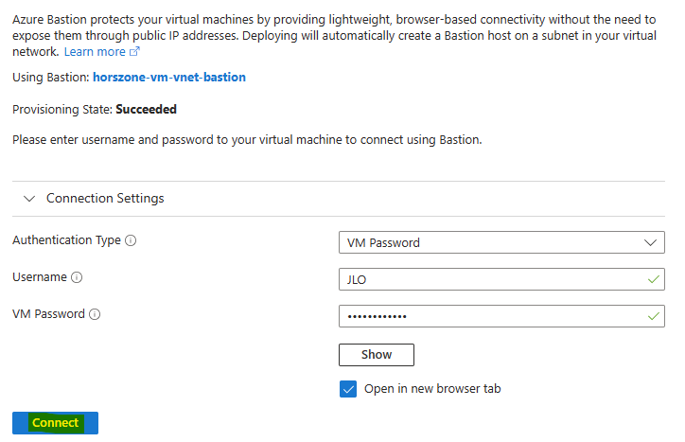
Task: Click into the VM Password input field
Action: click(x=501, y=316)
